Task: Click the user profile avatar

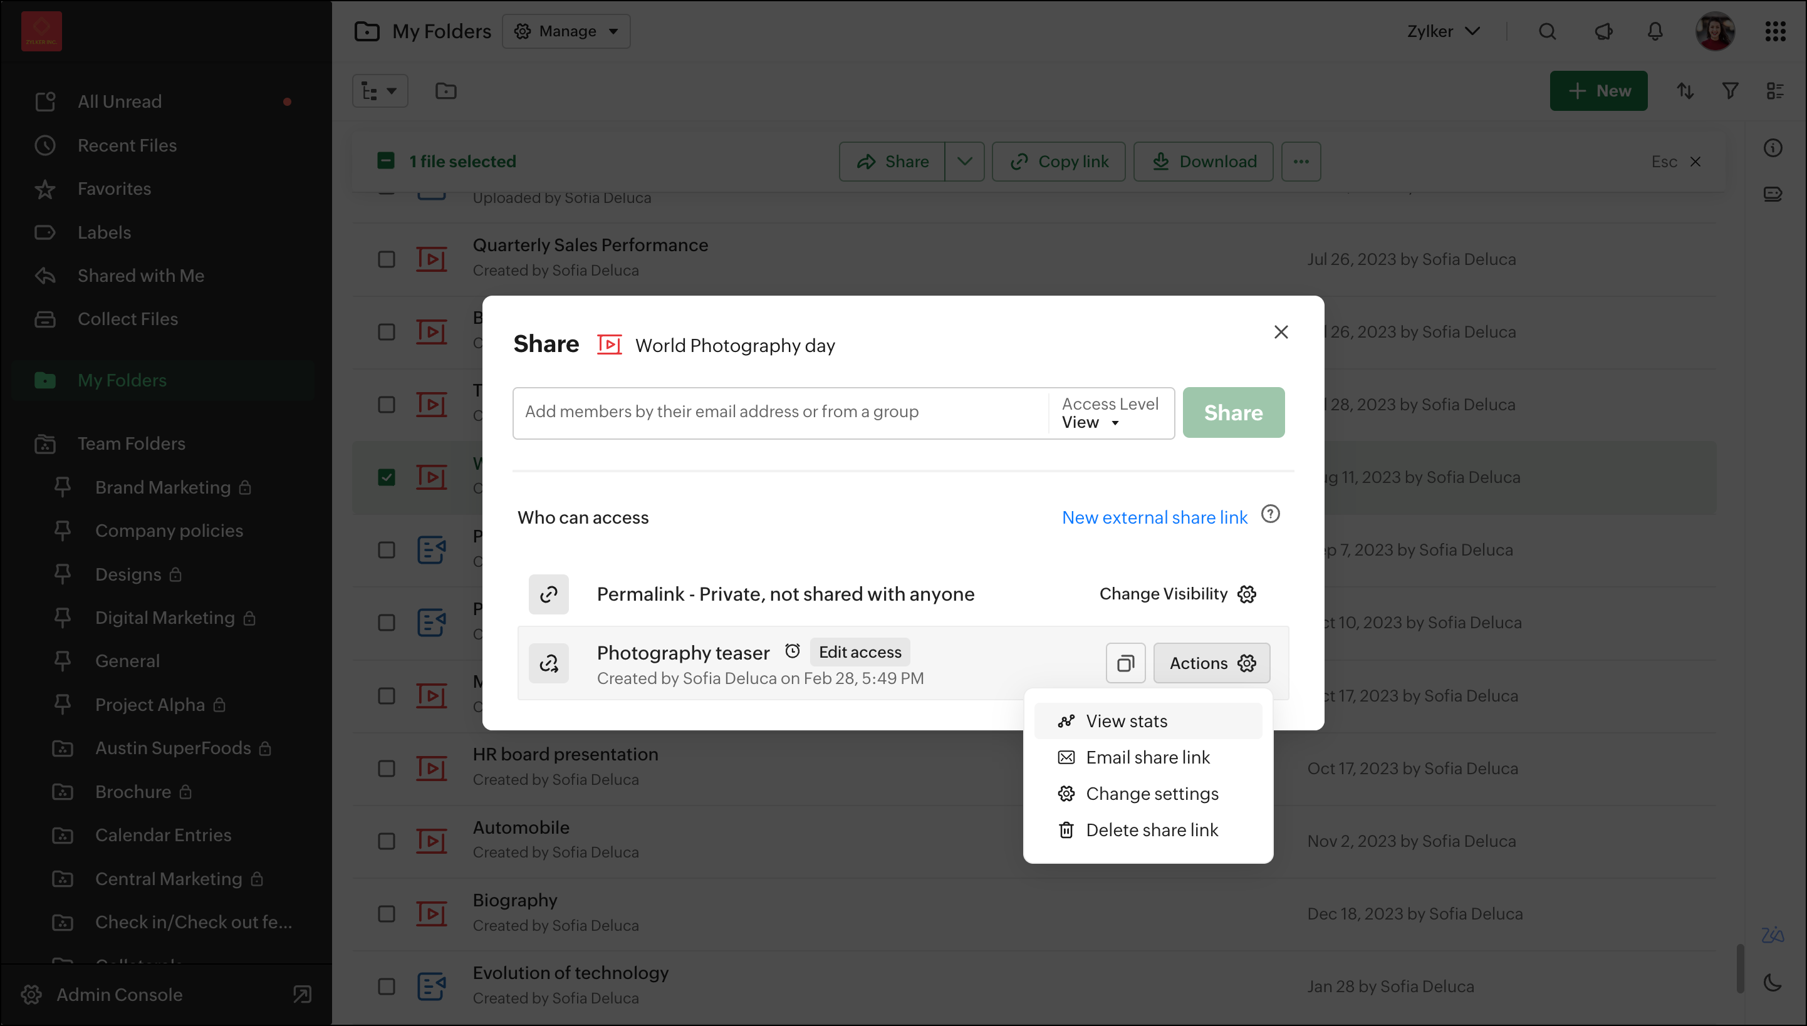Action: (1715, 31)
